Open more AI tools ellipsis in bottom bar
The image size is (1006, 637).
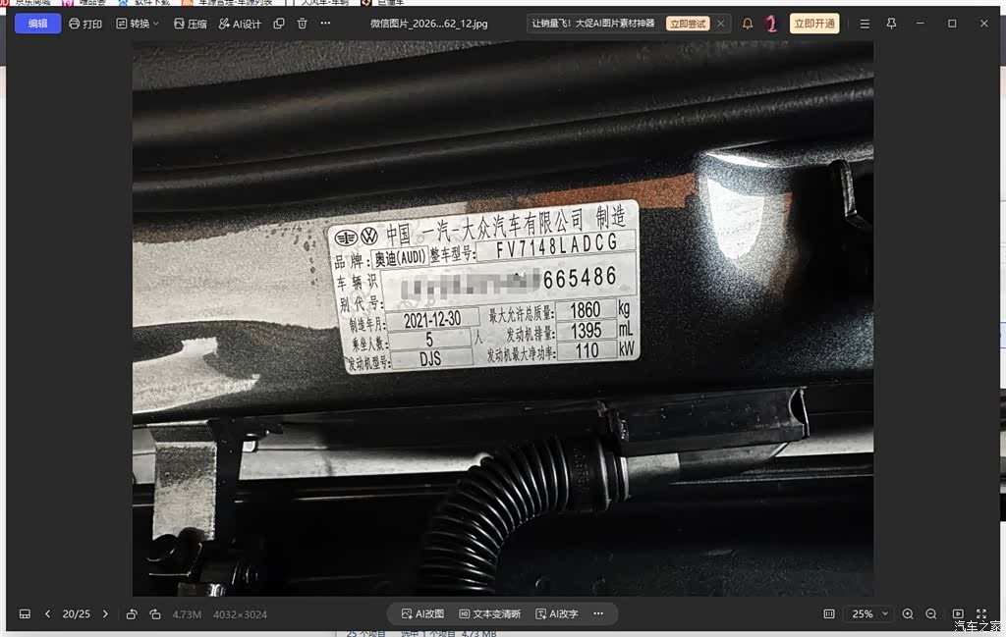click(x=598, y=613)
